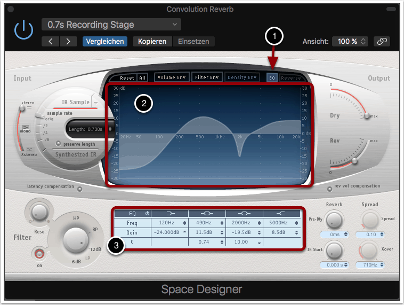Select the second parametric EQ band (2000Hz)
Screen dimensions: 404x305
(244, 213)
